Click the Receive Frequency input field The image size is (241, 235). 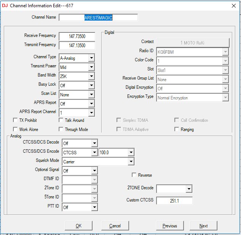(x=77, y=36)
